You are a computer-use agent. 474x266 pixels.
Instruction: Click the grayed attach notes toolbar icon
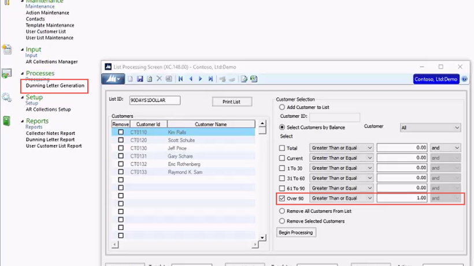[223, 79]
